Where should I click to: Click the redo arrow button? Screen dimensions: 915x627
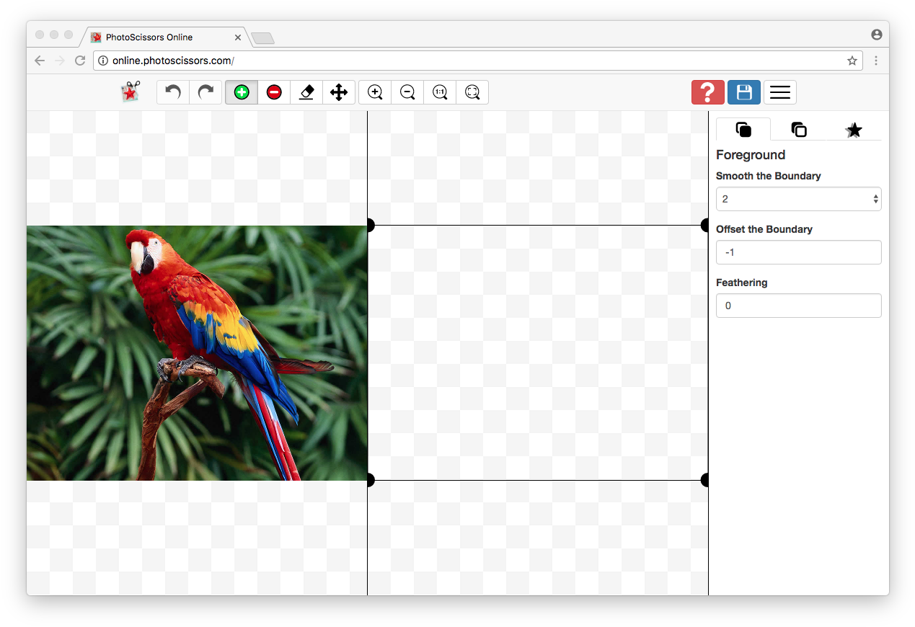coord(206,92)
